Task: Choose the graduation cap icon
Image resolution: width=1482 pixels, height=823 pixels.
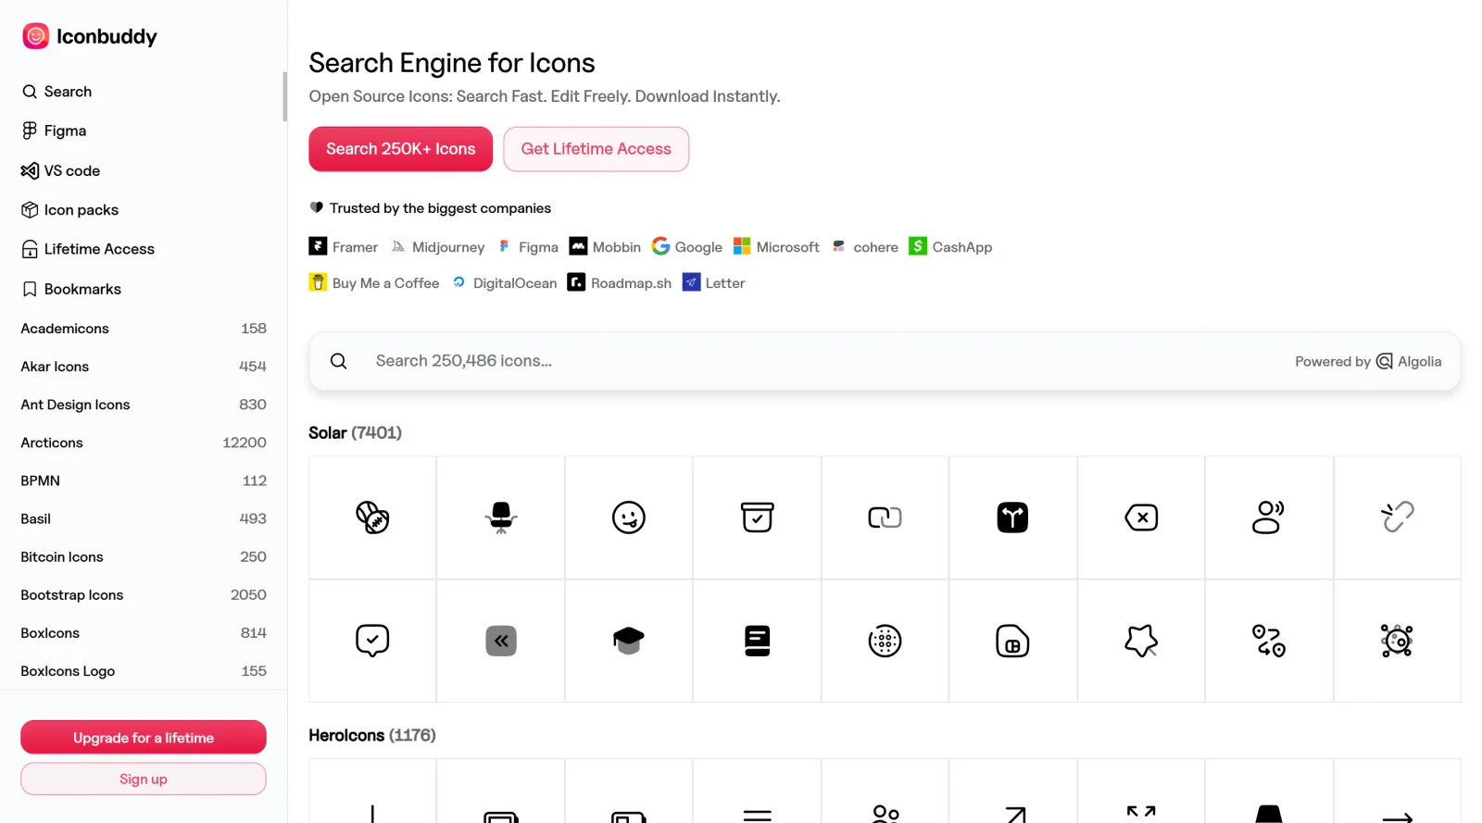Action: tap(629, 641)
